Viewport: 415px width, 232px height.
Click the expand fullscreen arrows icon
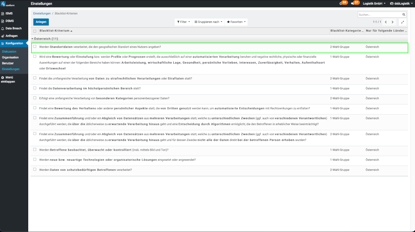(x=402, y=22)
